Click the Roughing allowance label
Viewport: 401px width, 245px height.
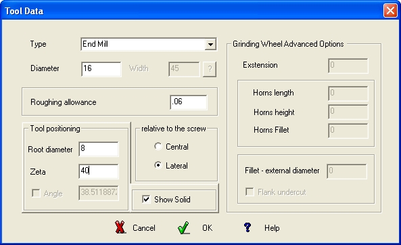coord(64,102)
